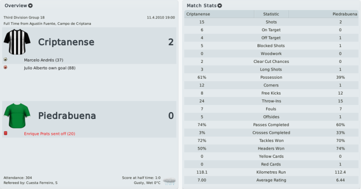361x189 pixels.
Task: Click the red card icon for Enrique Prats
Action: click(x=5, y=133)
